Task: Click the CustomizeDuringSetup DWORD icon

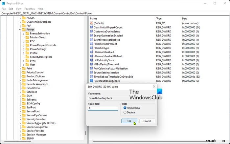Action: point(91,31)
